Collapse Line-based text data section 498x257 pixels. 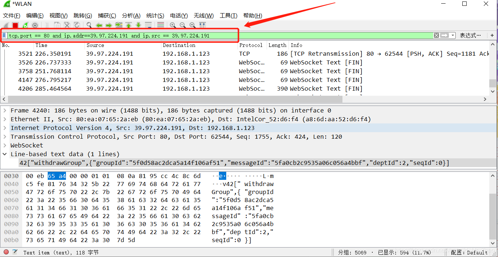pos(5,154)
